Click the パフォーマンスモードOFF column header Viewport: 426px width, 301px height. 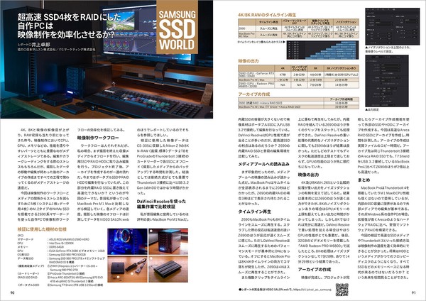tap(294, 22)
